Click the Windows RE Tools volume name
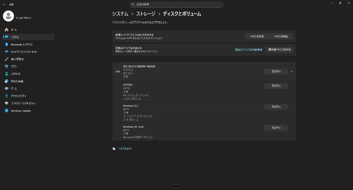Viewport: 353px width, 190px height. coord(133,127)
